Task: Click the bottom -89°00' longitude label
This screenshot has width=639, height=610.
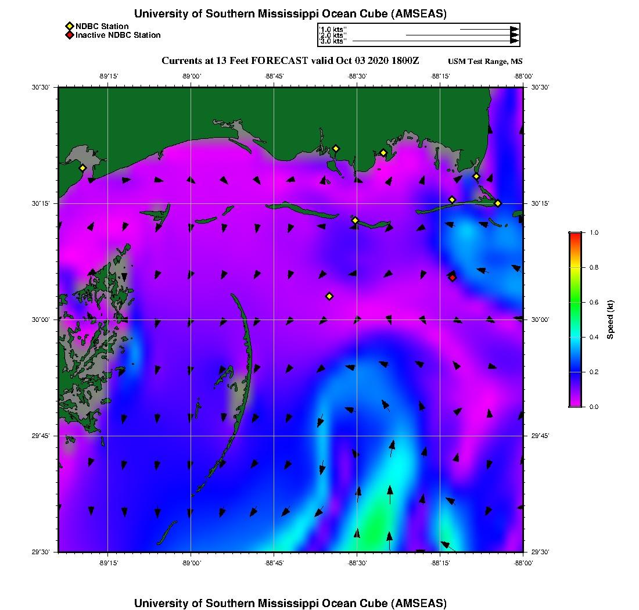Action: pos(192,563)
